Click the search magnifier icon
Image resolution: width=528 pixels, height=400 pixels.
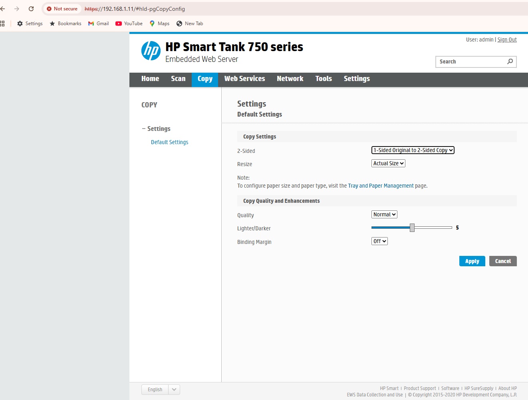point(510,61)
